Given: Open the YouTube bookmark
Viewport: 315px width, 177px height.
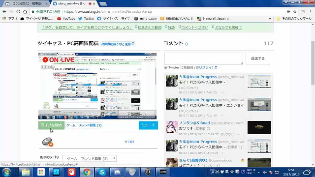Looking at the screenshot, I should tap(66, 19).
